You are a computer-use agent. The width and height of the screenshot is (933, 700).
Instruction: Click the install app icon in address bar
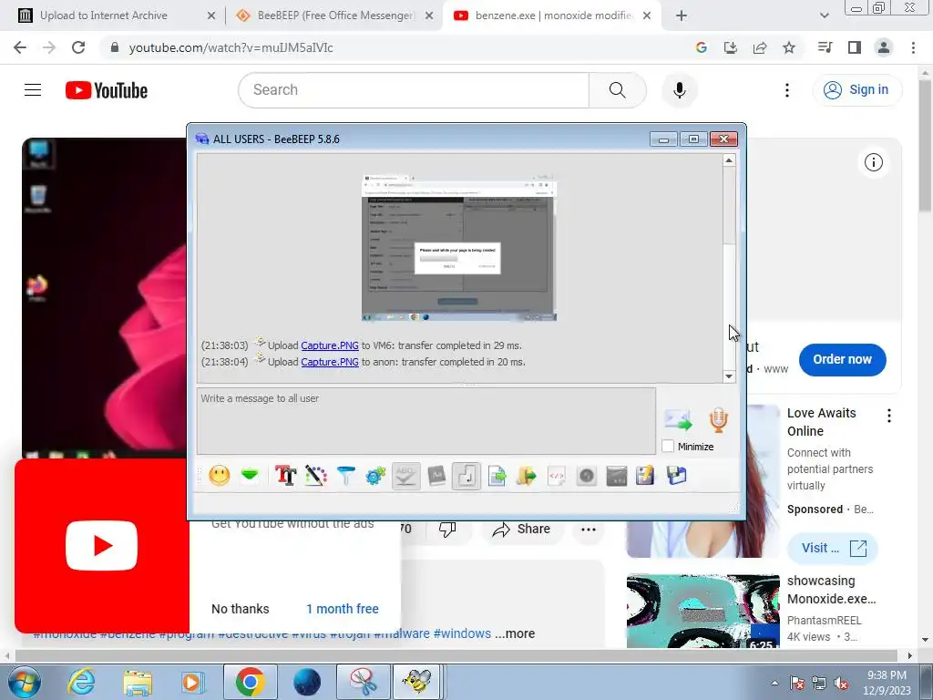tap(731, 47)
